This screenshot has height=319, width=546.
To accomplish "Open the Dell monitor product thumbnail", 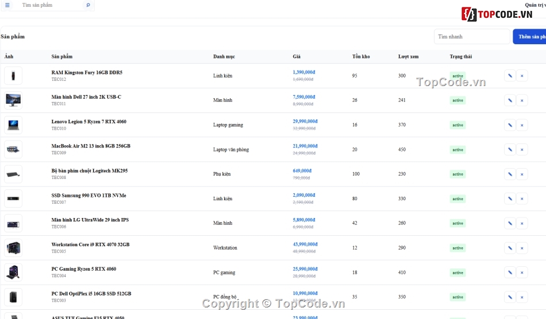I will 13,100.
